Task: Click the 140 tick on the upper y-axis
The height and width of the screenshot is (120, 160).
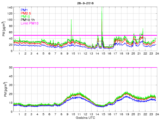Action: (10, 7)
